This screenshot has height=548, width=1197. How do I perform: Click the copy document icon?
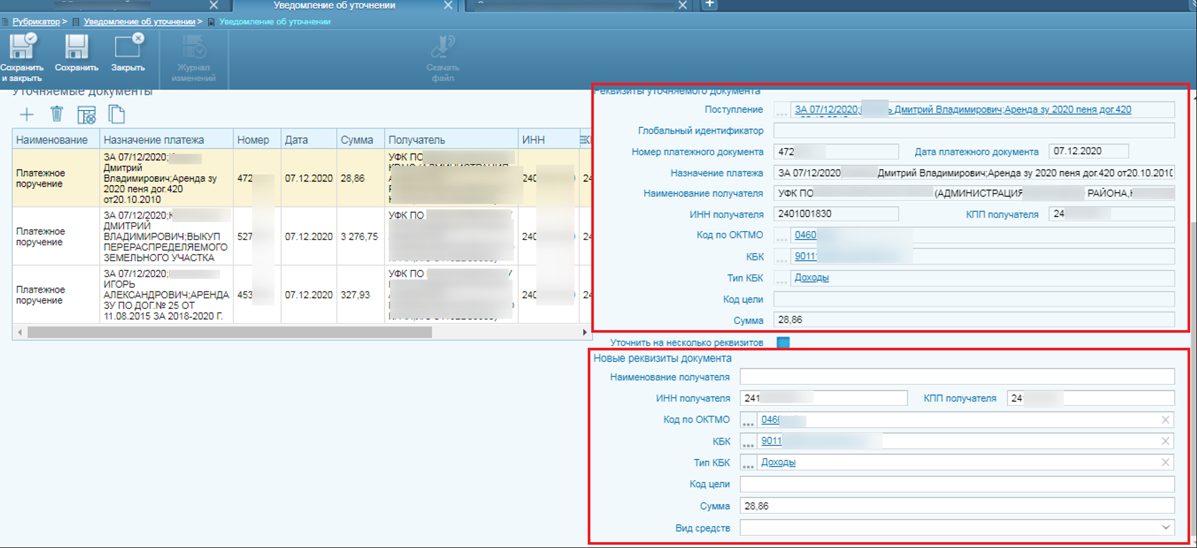pos(116,114)
